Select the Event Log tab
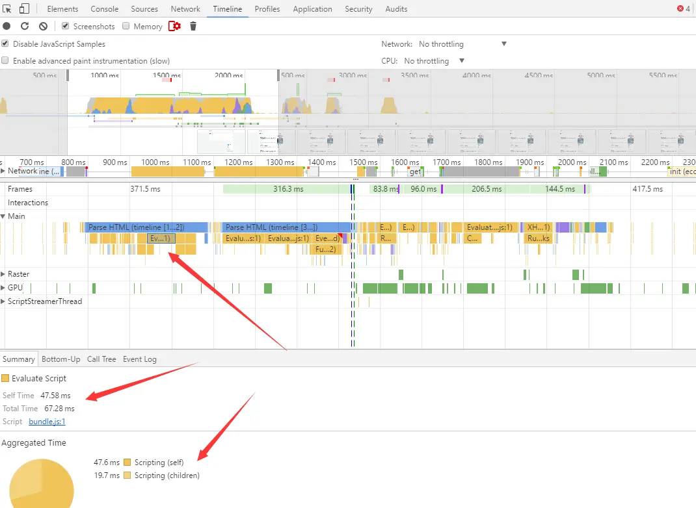The height and width of the screenshot is (508, 696). tap(140, 359)
